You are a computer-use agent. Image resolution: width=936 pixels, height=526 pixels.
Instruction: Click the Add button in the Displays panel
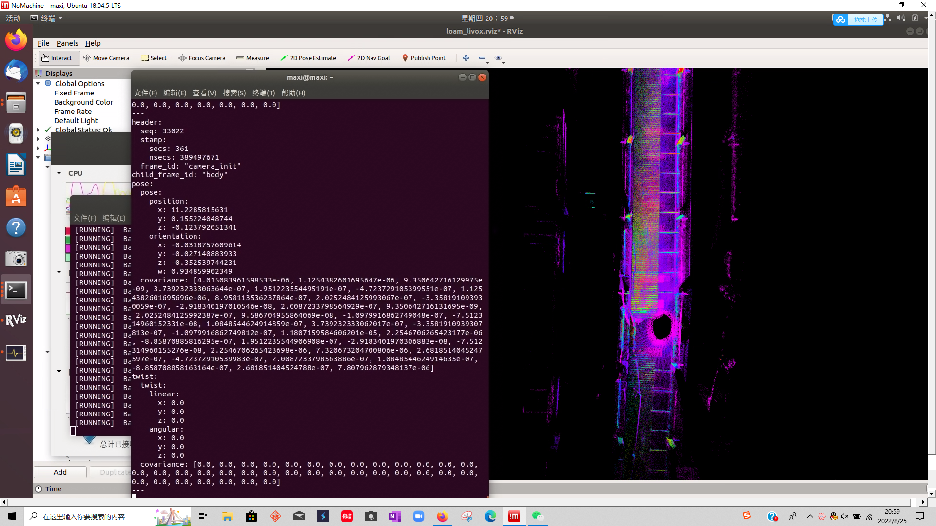tap(59, 472)
